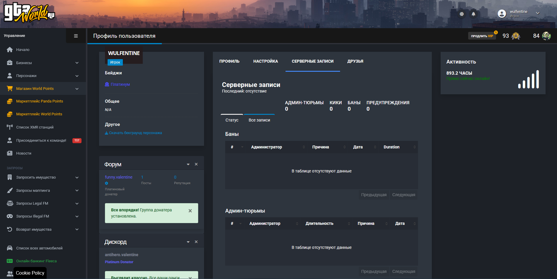Viewport: 557px width, 279px height.
Task: Close the Форум panel
Action: tap(196, 164)
